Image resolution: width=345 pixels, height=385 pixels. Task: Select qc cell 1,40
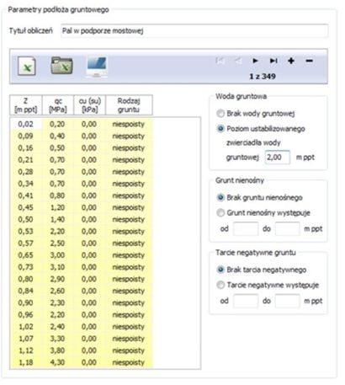pyautogui.click(x=57, y=219)
